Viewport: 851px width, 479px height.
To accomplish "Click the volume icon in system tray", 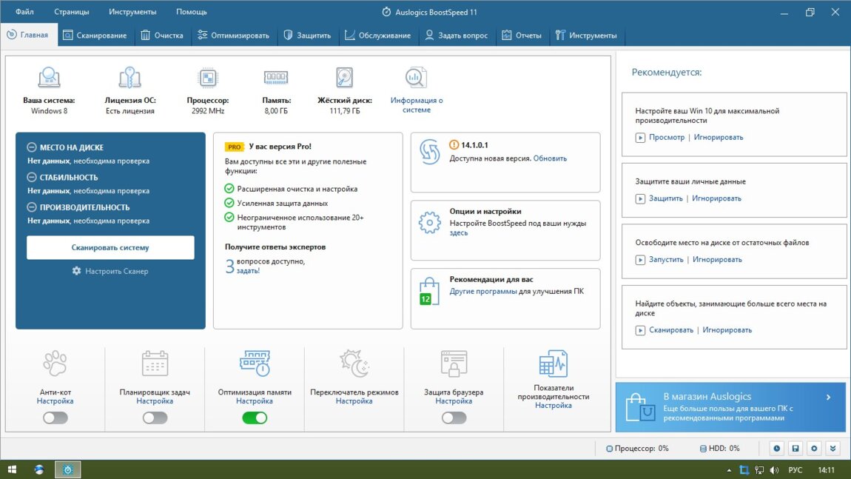I will click(x=774, y=470).
